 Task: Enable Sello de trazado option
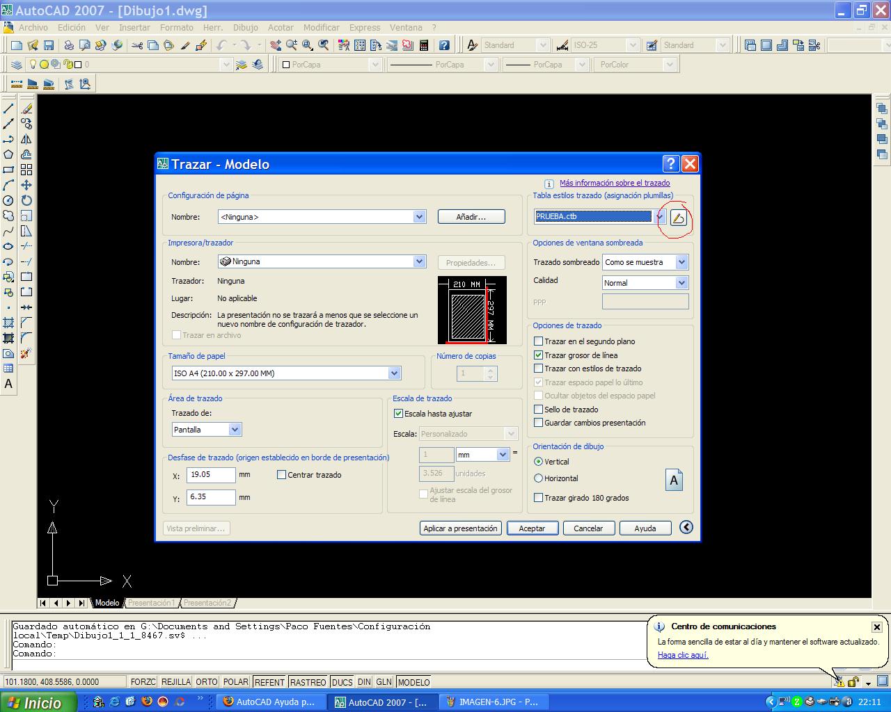538,410
